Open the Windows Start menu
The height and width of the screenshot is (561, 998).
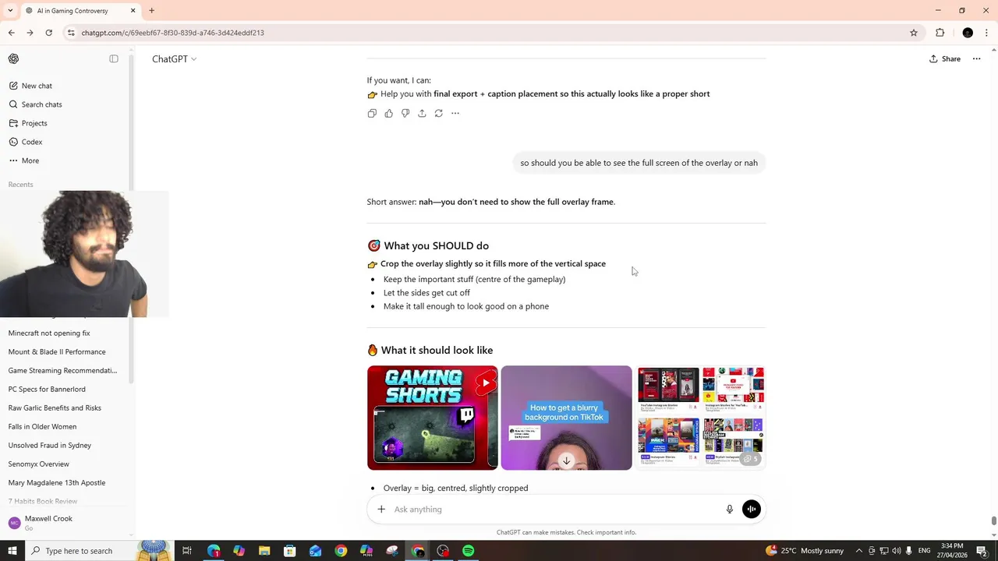coord(12,551)
